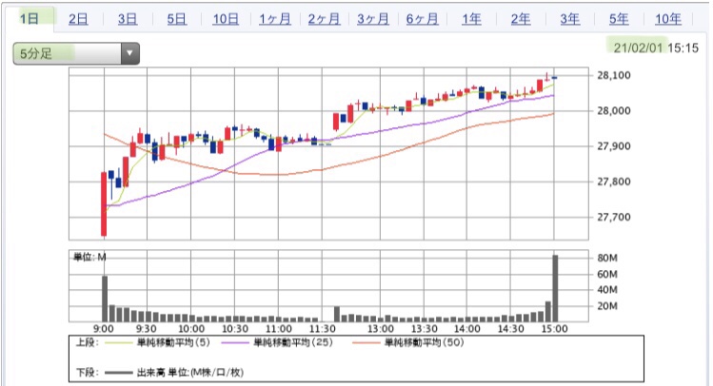Click the 上段 legend row label
This screenshot has width=713, height=386.
pyautogui.click(x=87, y=342)
